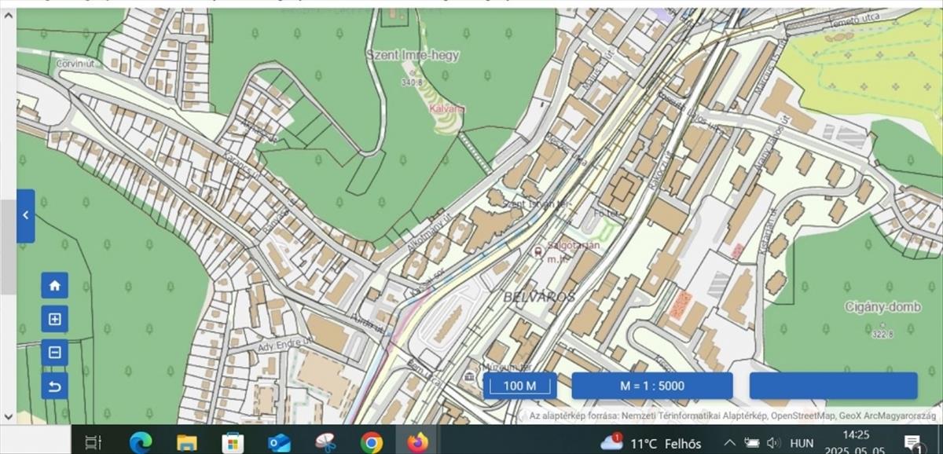Open the M = 1 : 5000 scale selector

[x=651, y=386]
